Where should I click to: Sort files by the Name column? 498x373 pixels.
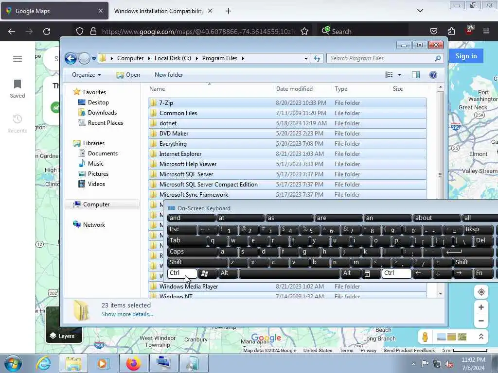210,89
